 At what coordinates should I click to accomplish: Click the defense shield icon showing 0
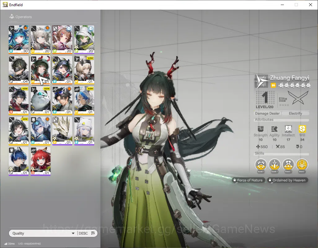point(297,146)
